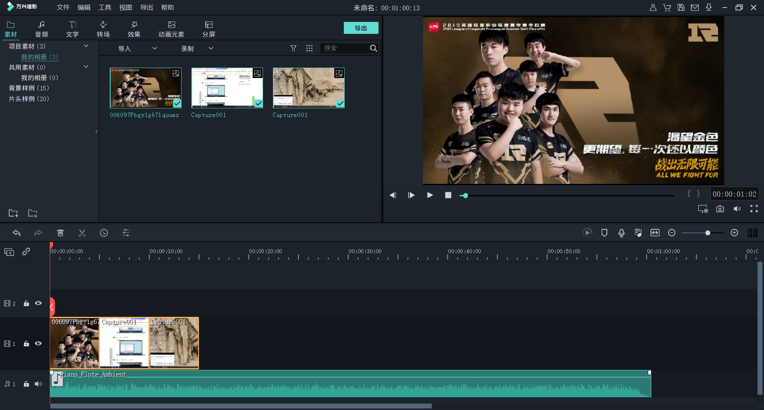Select 背景样例 (15) in sidebar
Viewport: 764px width, 410px height.
29,88
